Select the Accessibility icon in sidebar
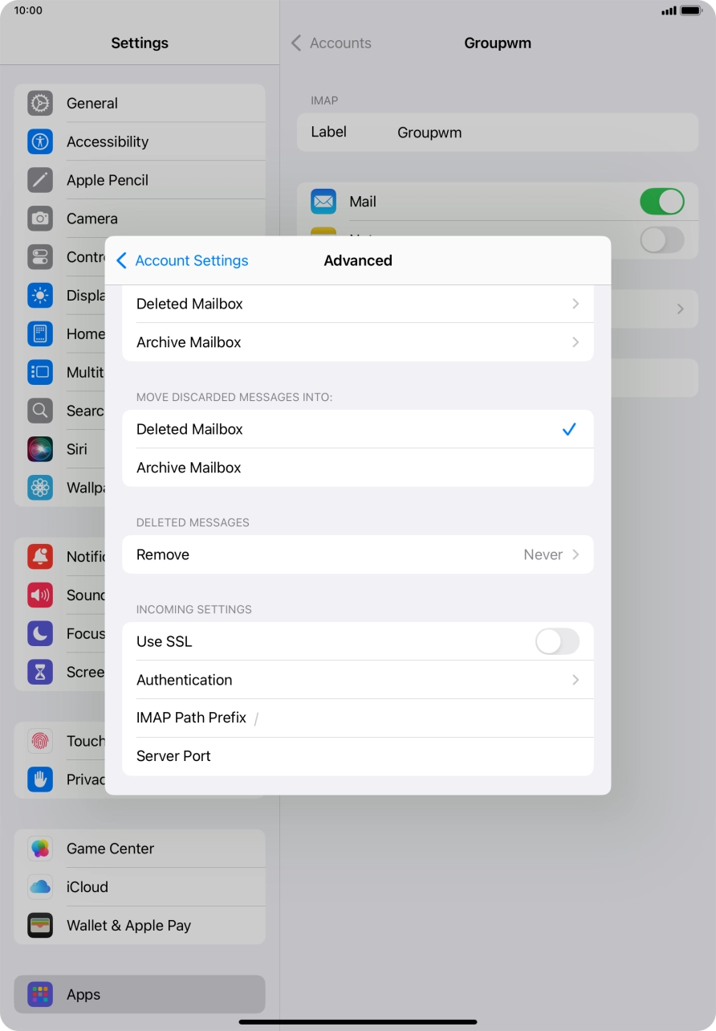The height and width of the screenshot is (1031, 716). point(39,141)
